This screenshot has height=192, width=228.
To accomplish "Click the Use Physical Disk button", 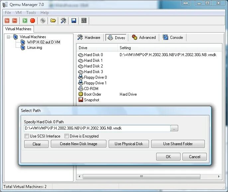I will (x=129, y=144).
